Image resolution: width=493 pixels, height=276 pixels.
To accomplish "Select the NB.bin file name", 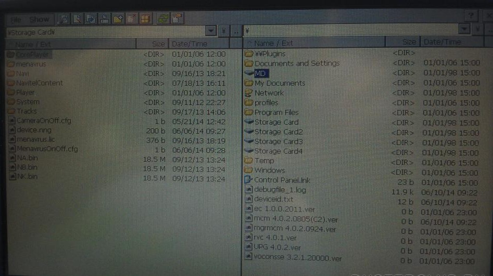I will pyautogui.click(x=28, y=167).
